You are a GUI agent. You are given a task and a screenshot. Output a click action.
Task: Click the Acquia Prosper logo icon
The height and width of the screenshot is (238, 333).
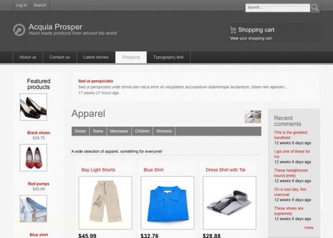tap(19, 30)
